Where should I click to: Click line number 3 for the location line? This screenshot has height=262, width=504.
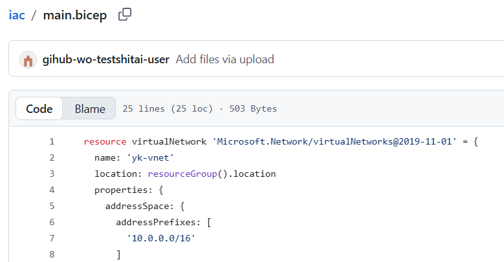[51, 174]
